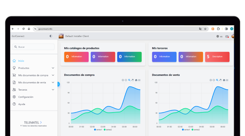Click the gear icon beside Configuración
Screen dimensions: 245x136
(14, 97)
